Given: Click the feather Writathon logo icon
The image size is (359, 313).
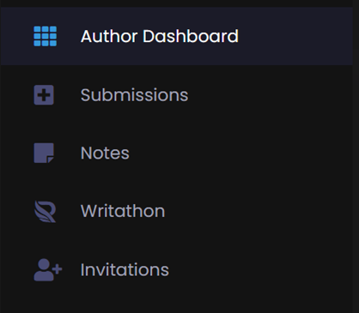Looking at the screenshot, I should pyautogui.click(x=45, y=212).
